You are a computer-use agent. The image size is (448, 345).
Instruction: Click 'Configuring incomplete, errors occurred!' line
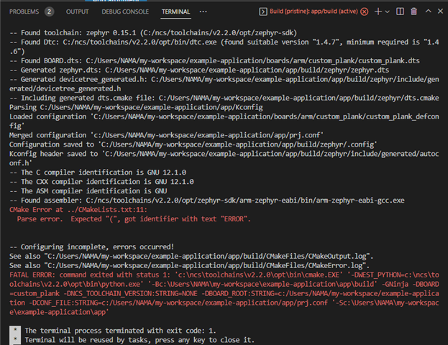92,247
